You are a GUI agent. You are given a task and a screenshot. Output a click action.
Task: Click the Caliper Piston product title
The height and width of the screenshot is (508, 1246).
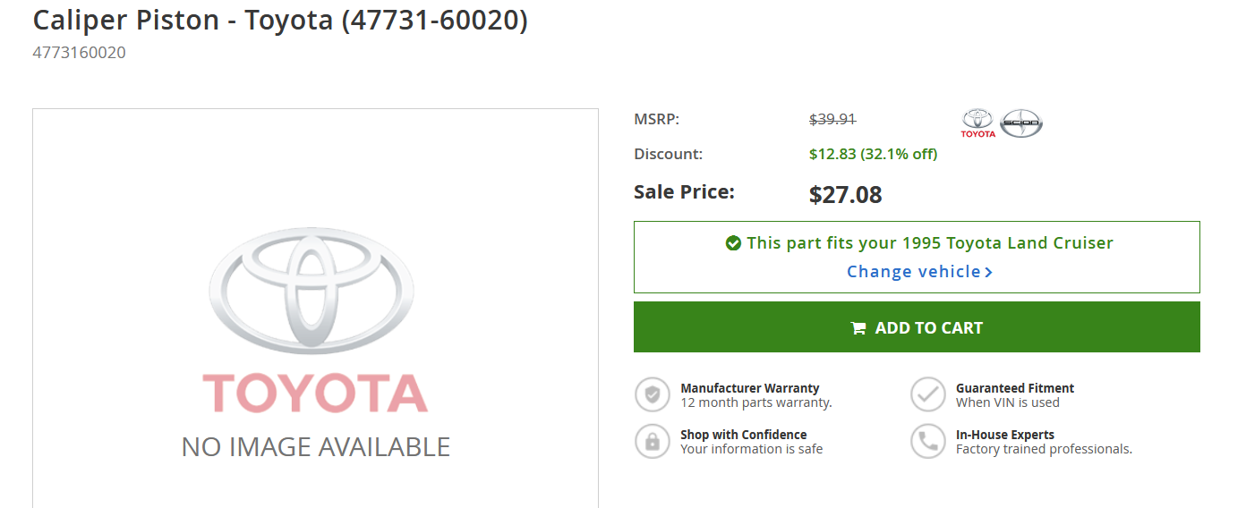pyautogui.click(x=280, y=20)
